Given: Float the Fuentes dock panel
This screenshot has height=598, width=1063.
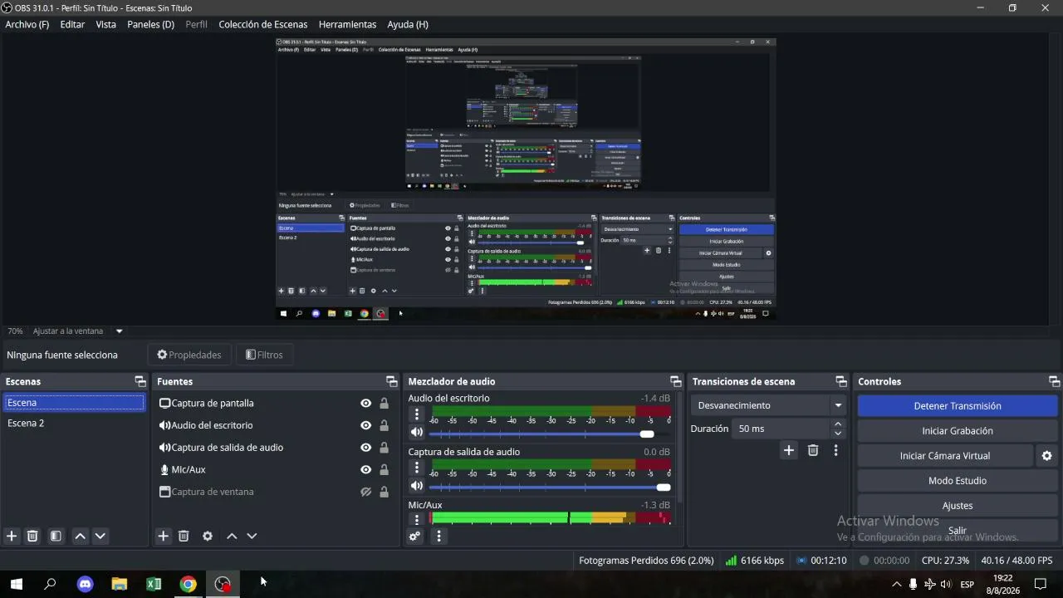Looking at the screenshot, I should [392, 381].
